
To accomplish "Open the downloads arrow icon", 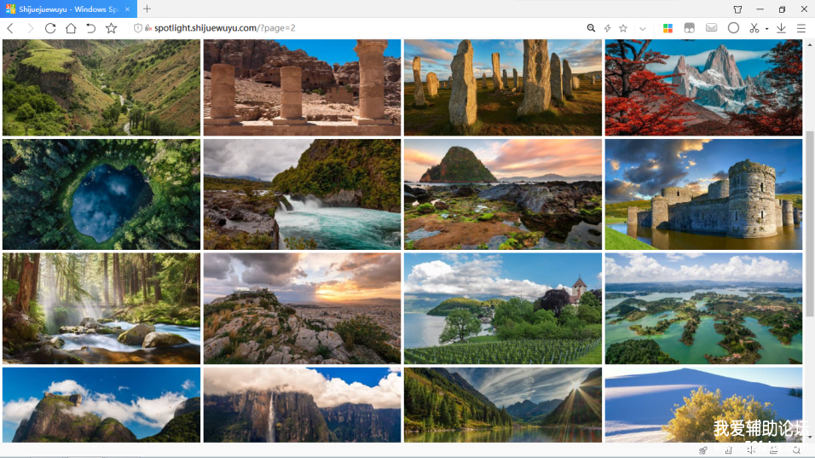I will [781, 28].
